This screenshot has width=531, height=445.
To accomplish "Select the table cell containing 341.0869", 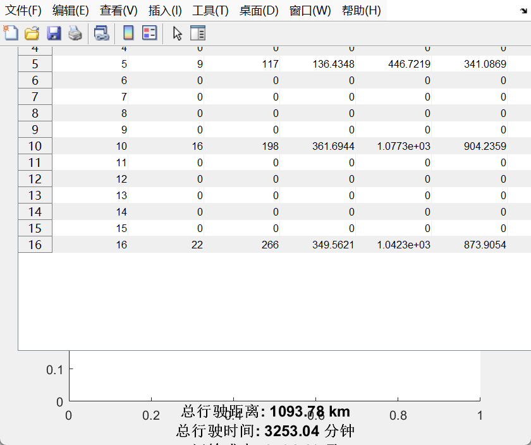I will click(469, 64).
